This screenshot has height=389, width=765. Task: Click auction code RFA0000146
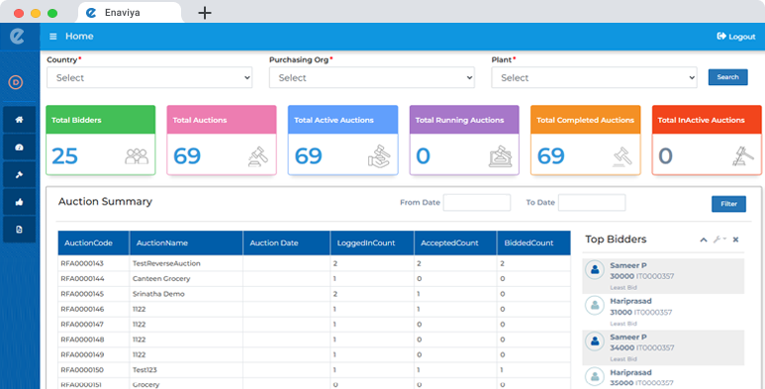pyautogui.click(x=82, y=309)
